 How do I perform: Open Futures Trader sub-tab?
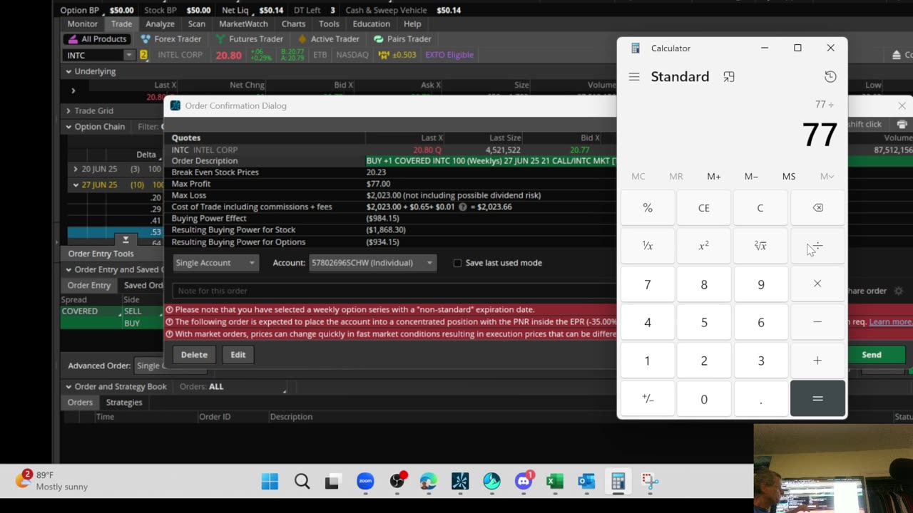pyautogui.click(x=250, y=39)
